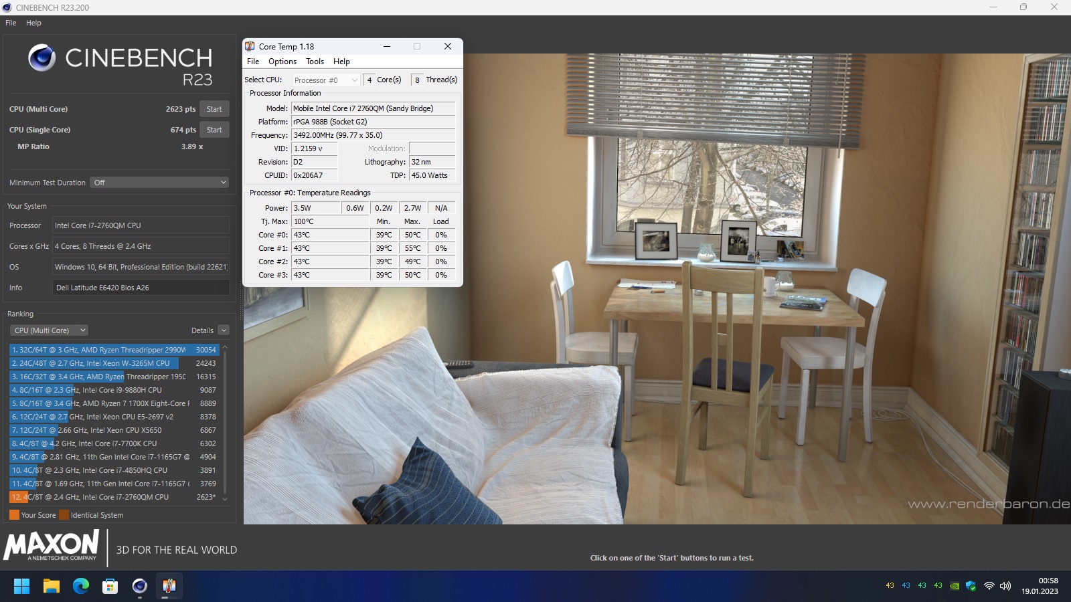Open the CPU (Multi Core) ranking dropdown
1071x602 pixels.
[x=48, y=330]
